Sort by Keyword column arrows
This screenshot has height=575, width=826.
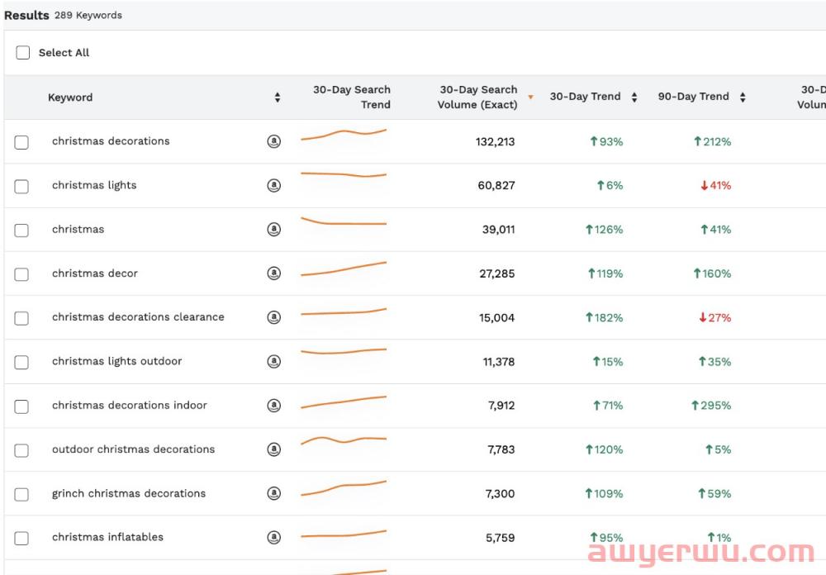278,97
